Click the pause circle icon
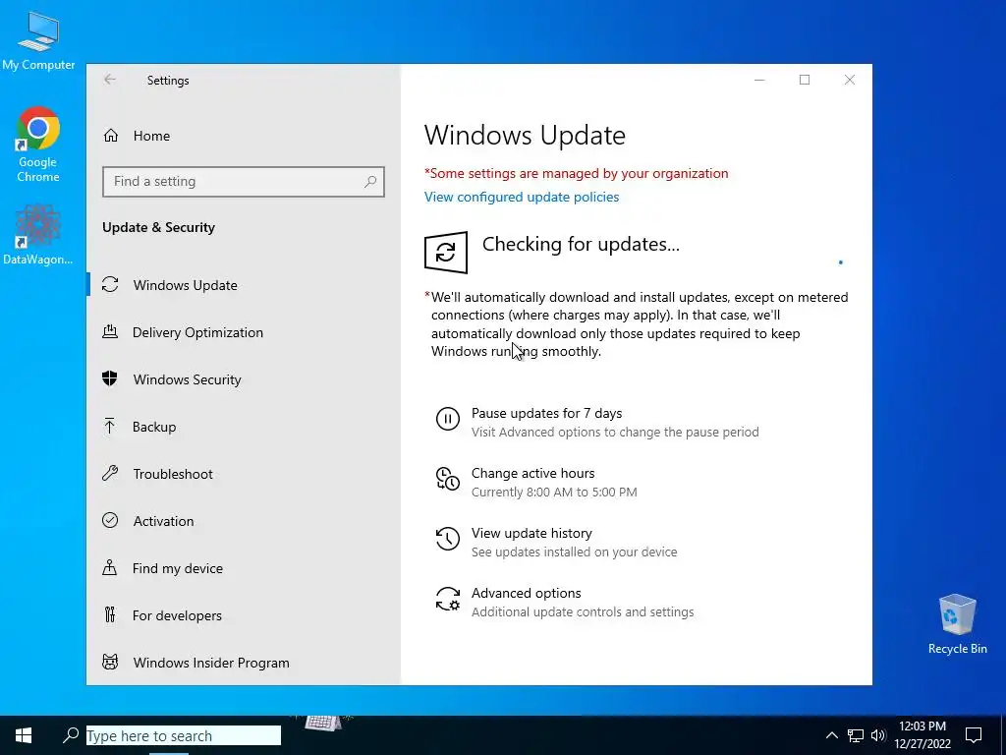The width and height of the screenshot is (1006, 755). coord(448,419)
